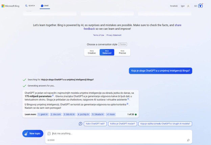The image size is (211, 145).
Task: Click the Learn more label
Action: [30, 114]
